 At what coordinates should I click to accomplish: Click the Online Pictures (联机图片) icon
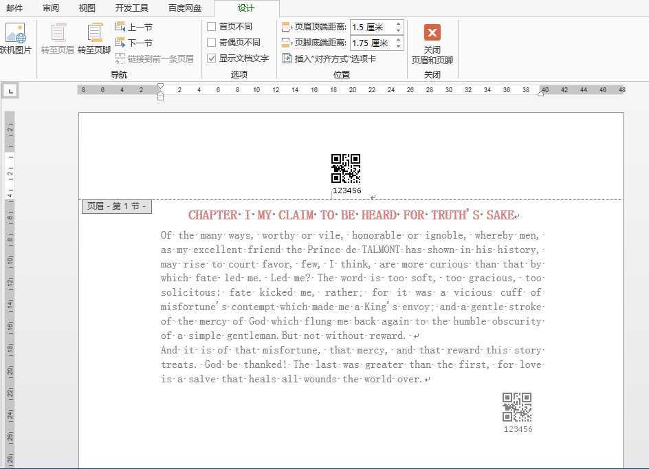pyautogui.click(x=15, y=33)
